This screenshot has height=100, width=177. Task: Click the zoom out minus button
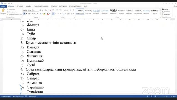click(158, 96)
